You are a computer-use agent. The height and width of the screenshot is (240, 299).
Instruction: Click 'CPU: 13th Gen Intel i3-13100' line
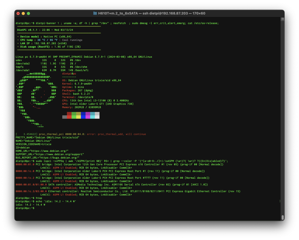pyautogui.click(x=95, y=100)
